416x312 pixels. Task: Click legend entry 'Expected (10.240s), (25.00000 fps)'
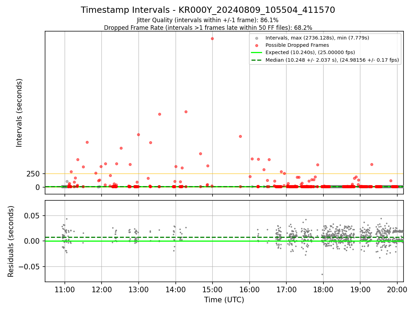pyautogui.click(x=310, y=53)
